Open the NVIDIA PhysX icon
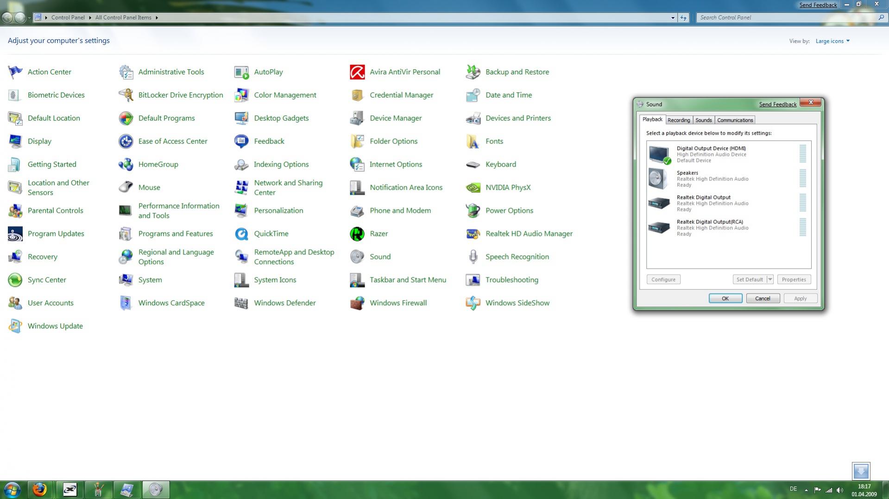Screen dimensions: 889x499 473,187
